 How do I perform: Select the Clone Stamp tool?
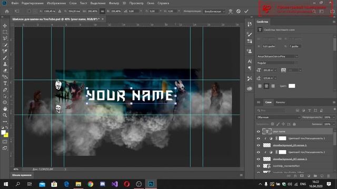click(x=5, y=64)
